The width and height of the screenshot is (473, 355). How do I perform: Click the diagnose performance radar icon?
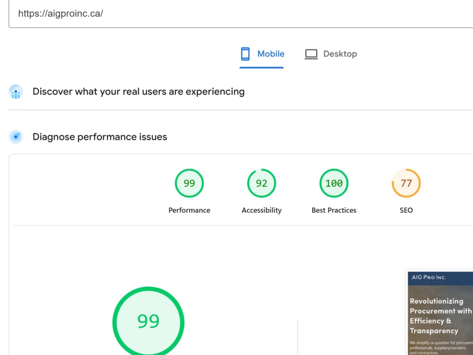click(16, 137)
